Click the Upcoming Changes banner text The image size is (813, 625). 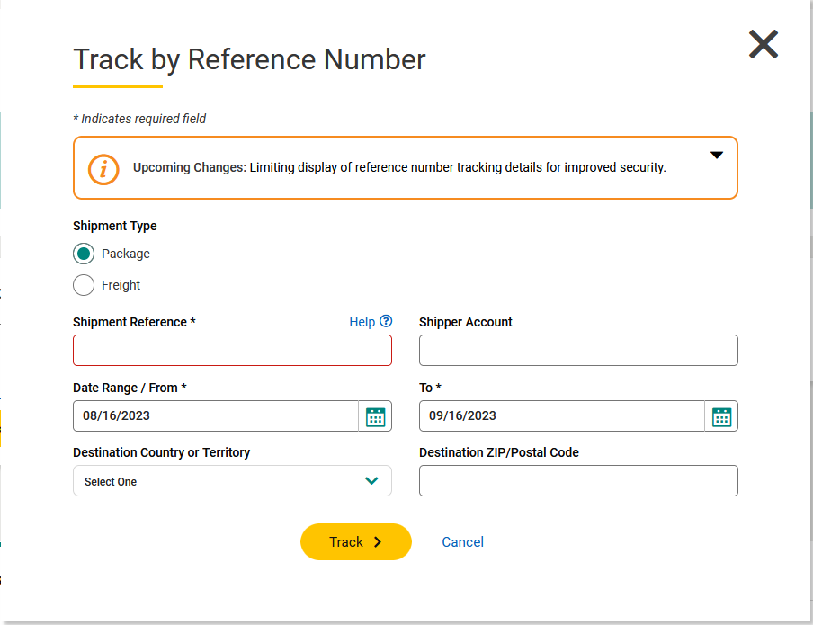pos(399,167)
